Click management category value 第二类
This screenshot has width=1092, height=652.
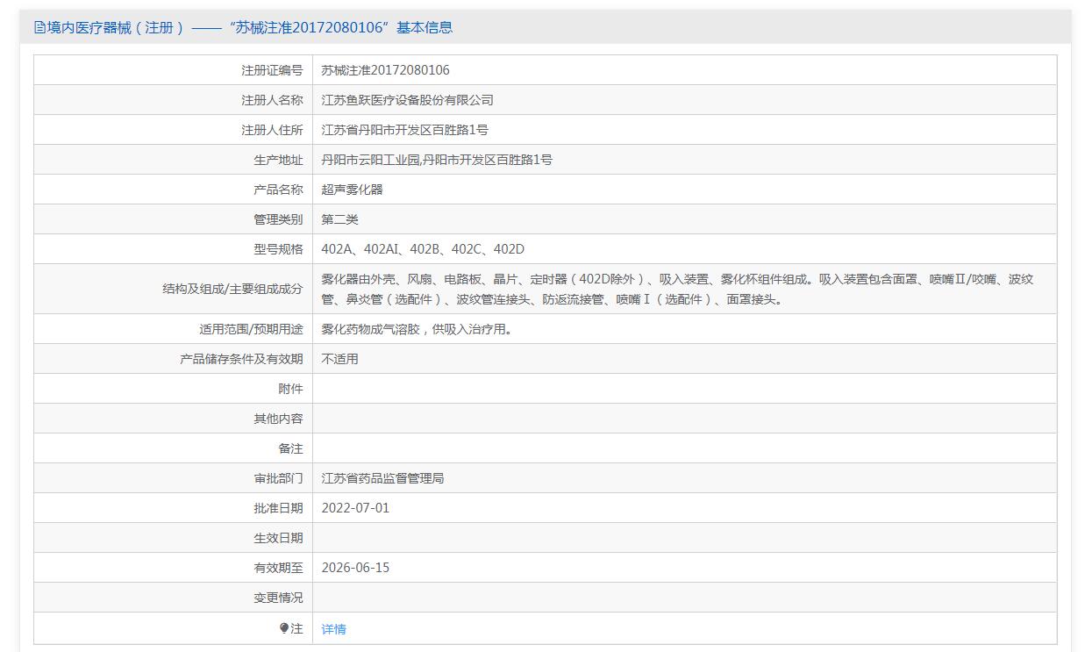339,219
